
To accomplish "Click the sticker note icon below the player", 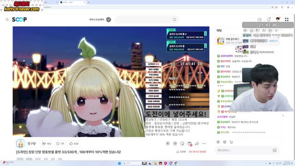I will click(x=183, y=143).
